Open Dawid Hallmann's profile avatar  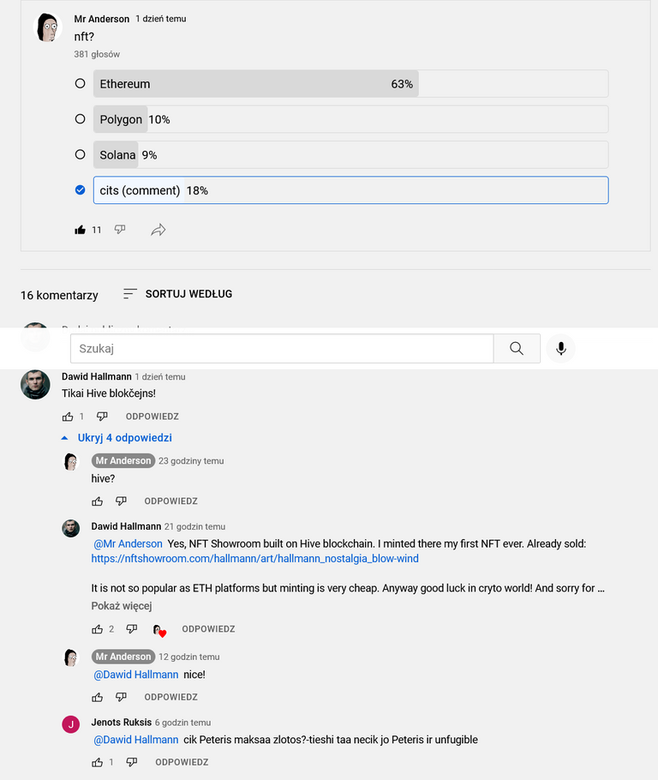(35, 385)
